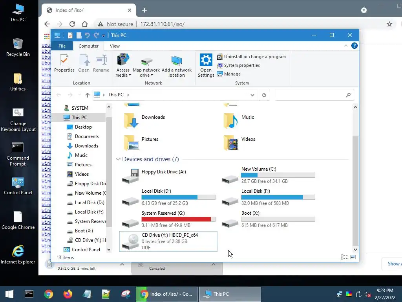
Task: Open the address bar history dropdown
Action: [252, 95]
